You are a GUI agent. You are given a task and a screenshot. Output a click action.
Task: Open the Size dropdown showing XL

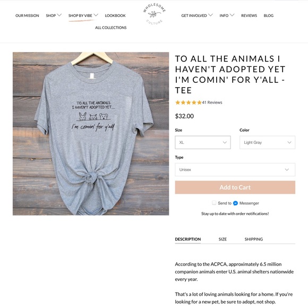203,142
